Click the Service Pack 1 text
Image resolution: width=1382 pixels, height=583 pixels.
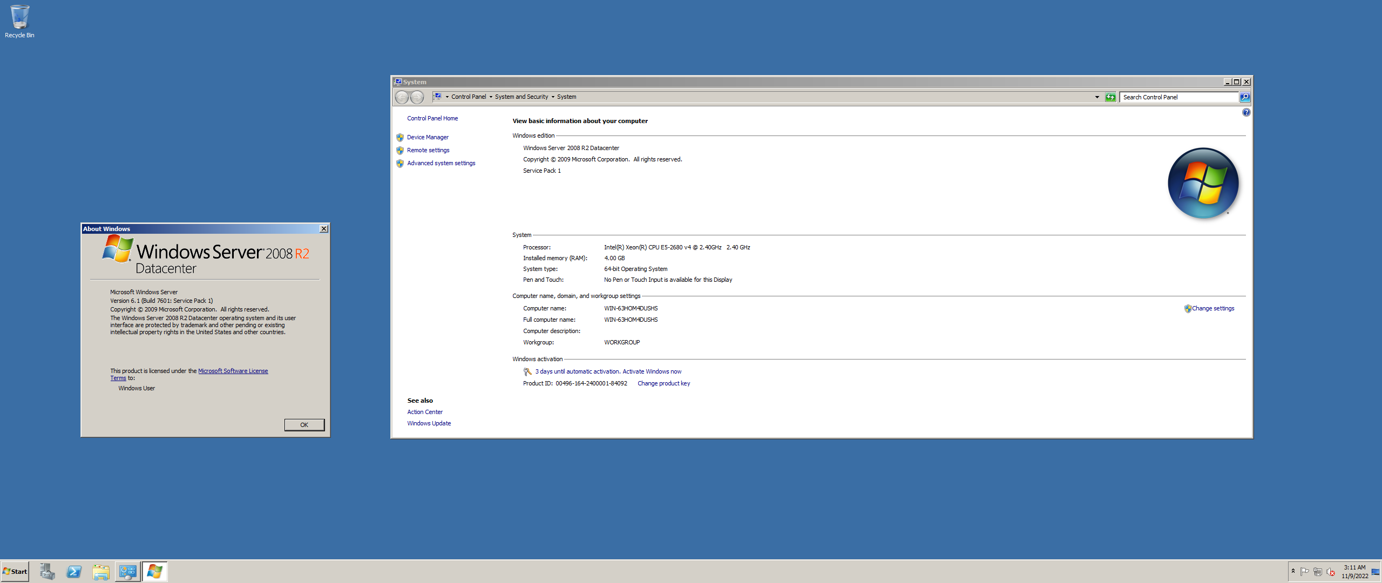click(541, 171)
